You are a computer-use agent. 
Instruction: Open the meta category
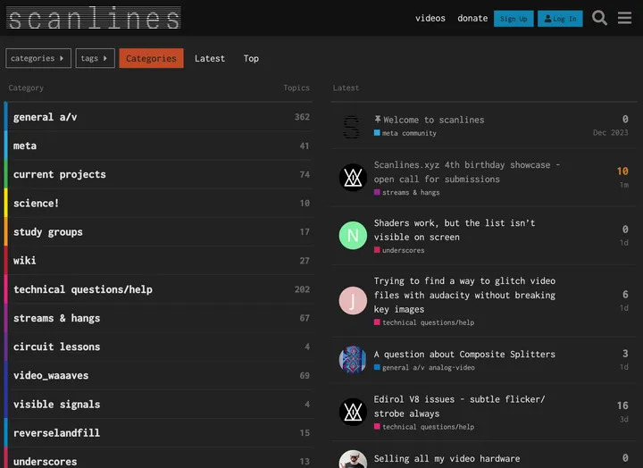25,146
